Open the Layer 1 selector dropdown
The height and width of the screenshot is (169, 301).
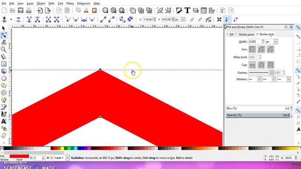point(67,158)
